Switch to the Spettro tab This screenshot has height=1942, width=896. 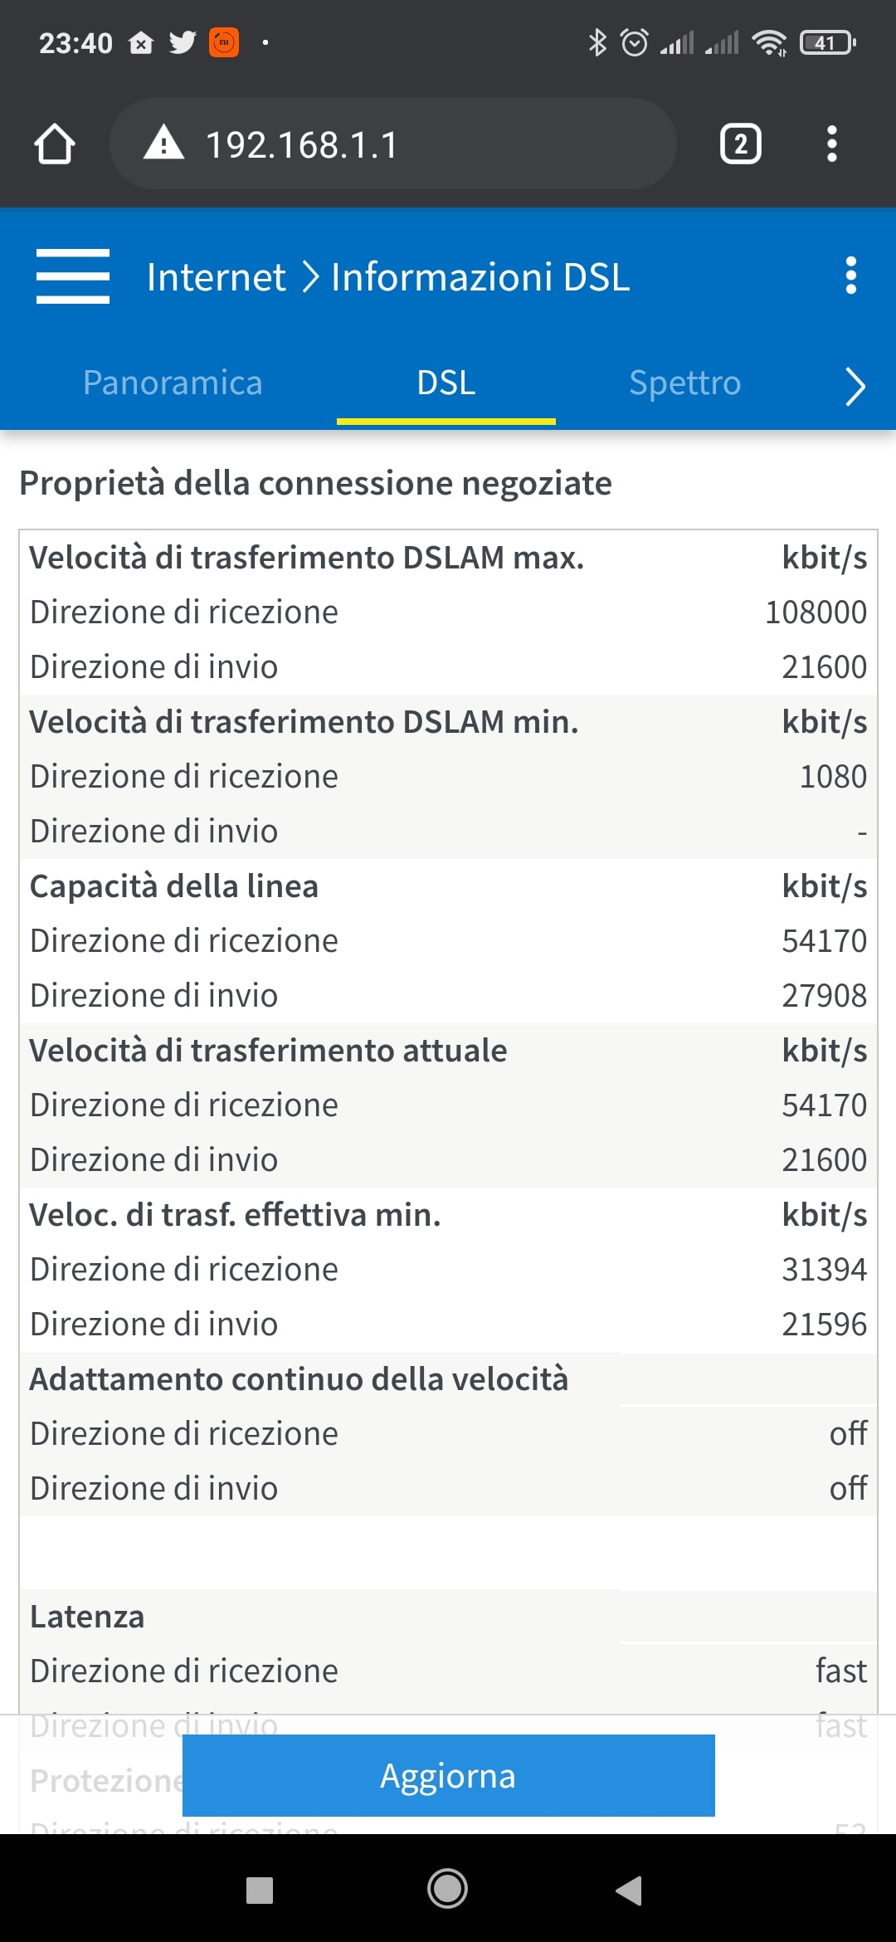tap(684, 383)
